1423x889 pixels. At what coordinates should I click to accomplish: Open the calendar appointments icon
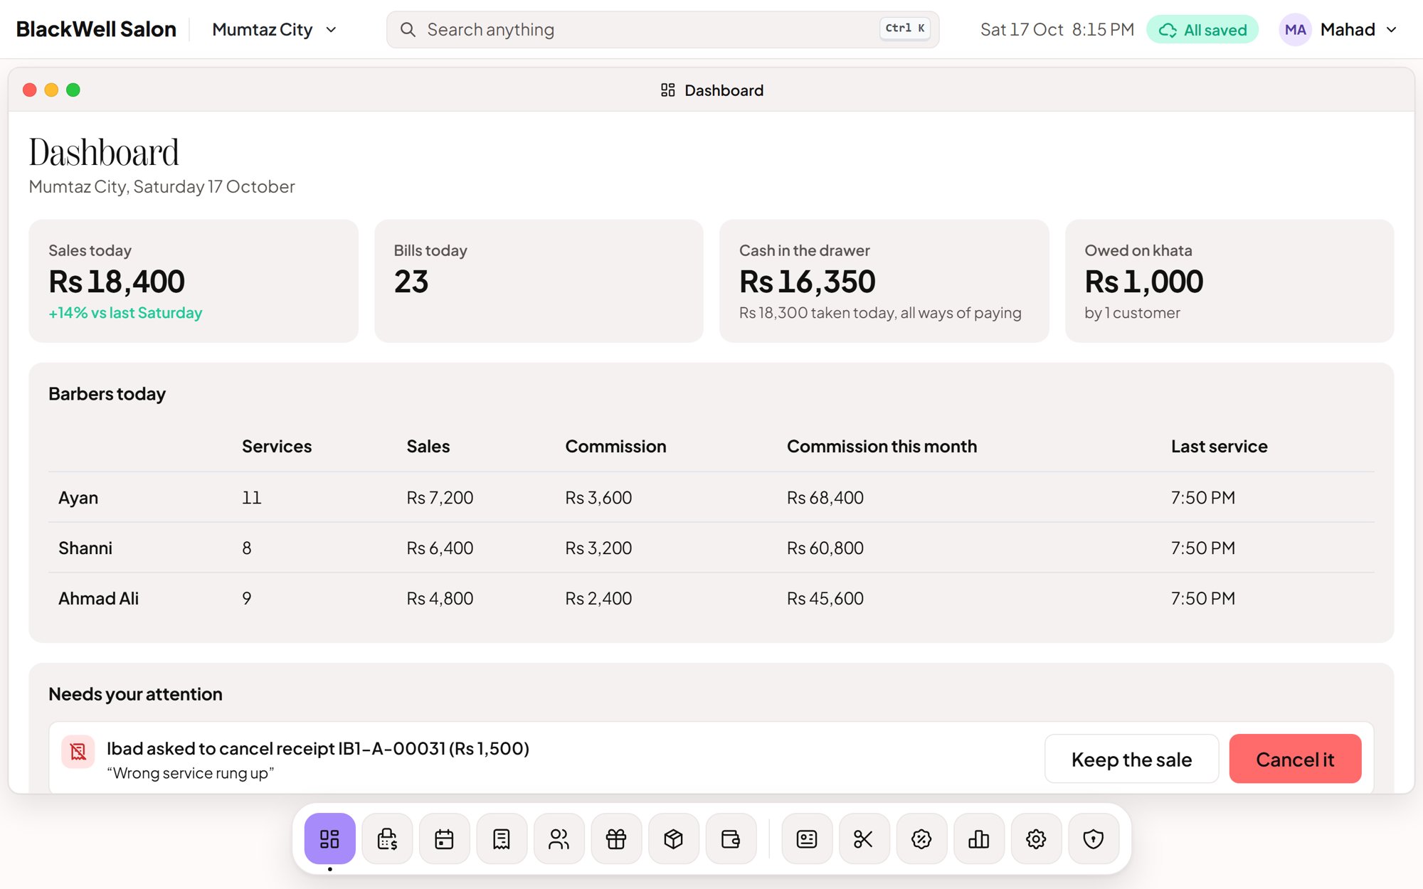(x=444, y=839)
